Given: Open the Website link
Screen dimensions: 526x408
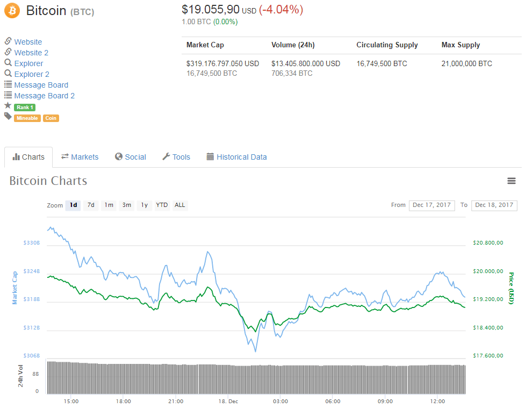Looking at the screenshot, I should coord(28,42).
